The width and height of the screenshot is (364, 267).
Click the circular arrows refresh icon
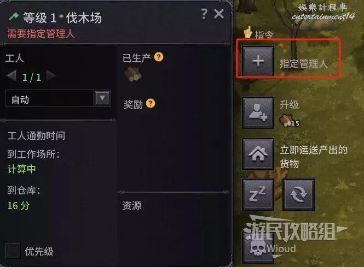coord(298,194)
